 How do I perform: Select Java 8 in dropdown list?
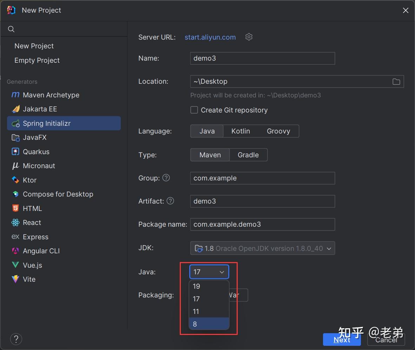195,324
